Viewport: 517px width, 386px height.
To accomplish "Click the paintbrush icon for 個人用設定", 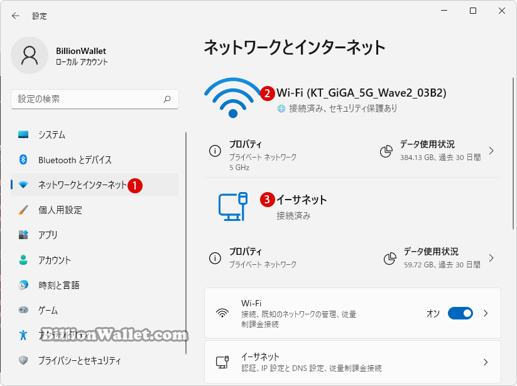I will coord(23,210).
